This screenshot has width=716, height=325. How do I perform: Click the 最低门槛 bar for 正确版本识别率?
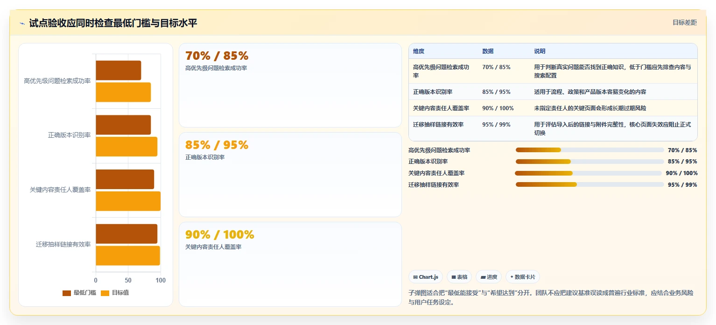tap(123, 125)
